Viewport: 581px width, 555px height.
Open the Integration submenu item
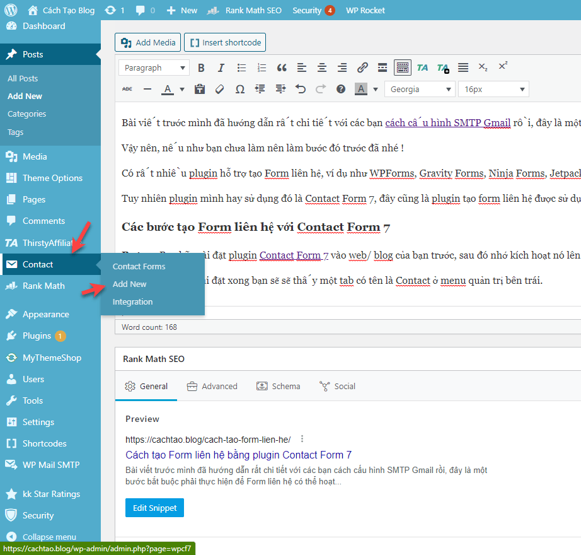(x=133, y=302)
